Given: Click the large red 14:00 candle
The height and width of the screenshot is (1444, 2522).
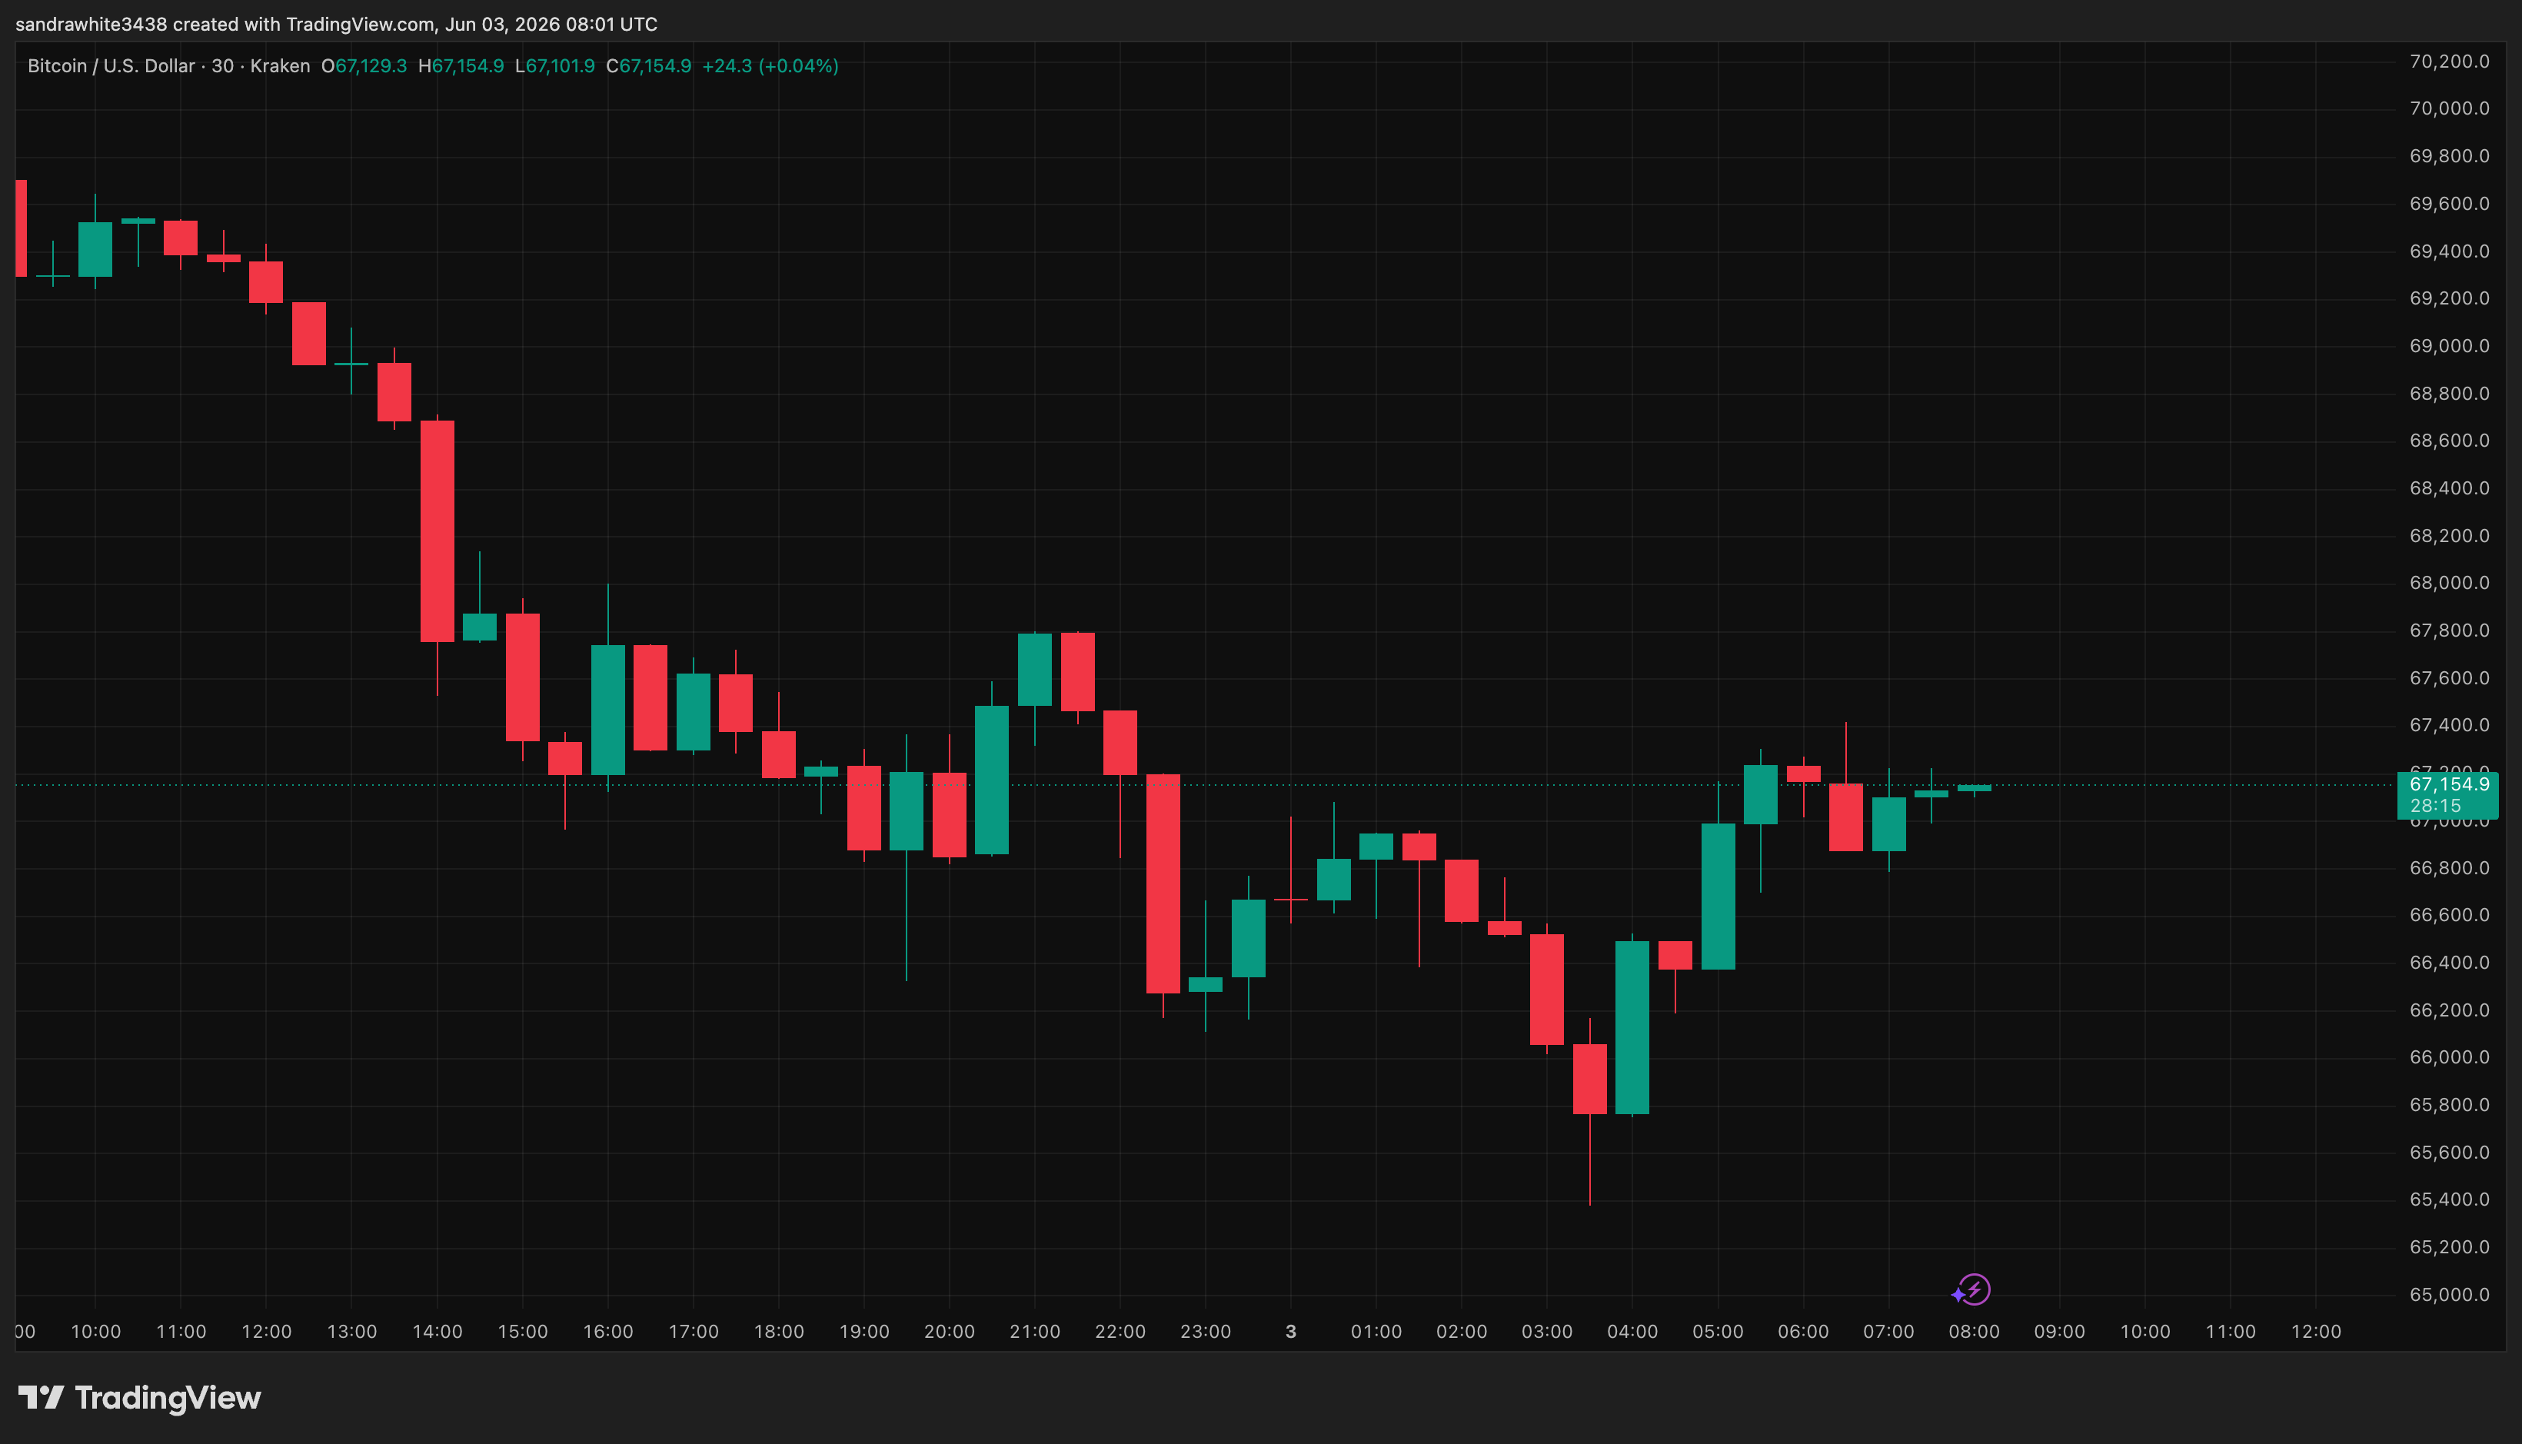Looking at the screenshot, I should 438,531.
